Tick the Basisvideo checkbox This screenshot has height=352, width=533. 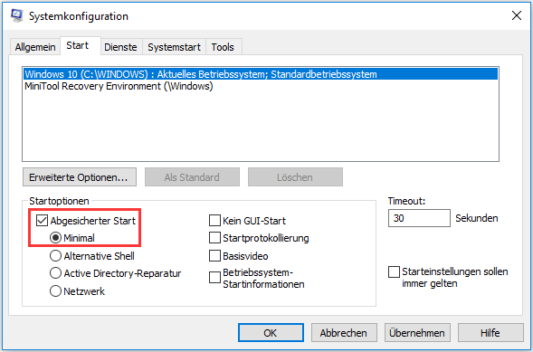click(x=214, y=255)
